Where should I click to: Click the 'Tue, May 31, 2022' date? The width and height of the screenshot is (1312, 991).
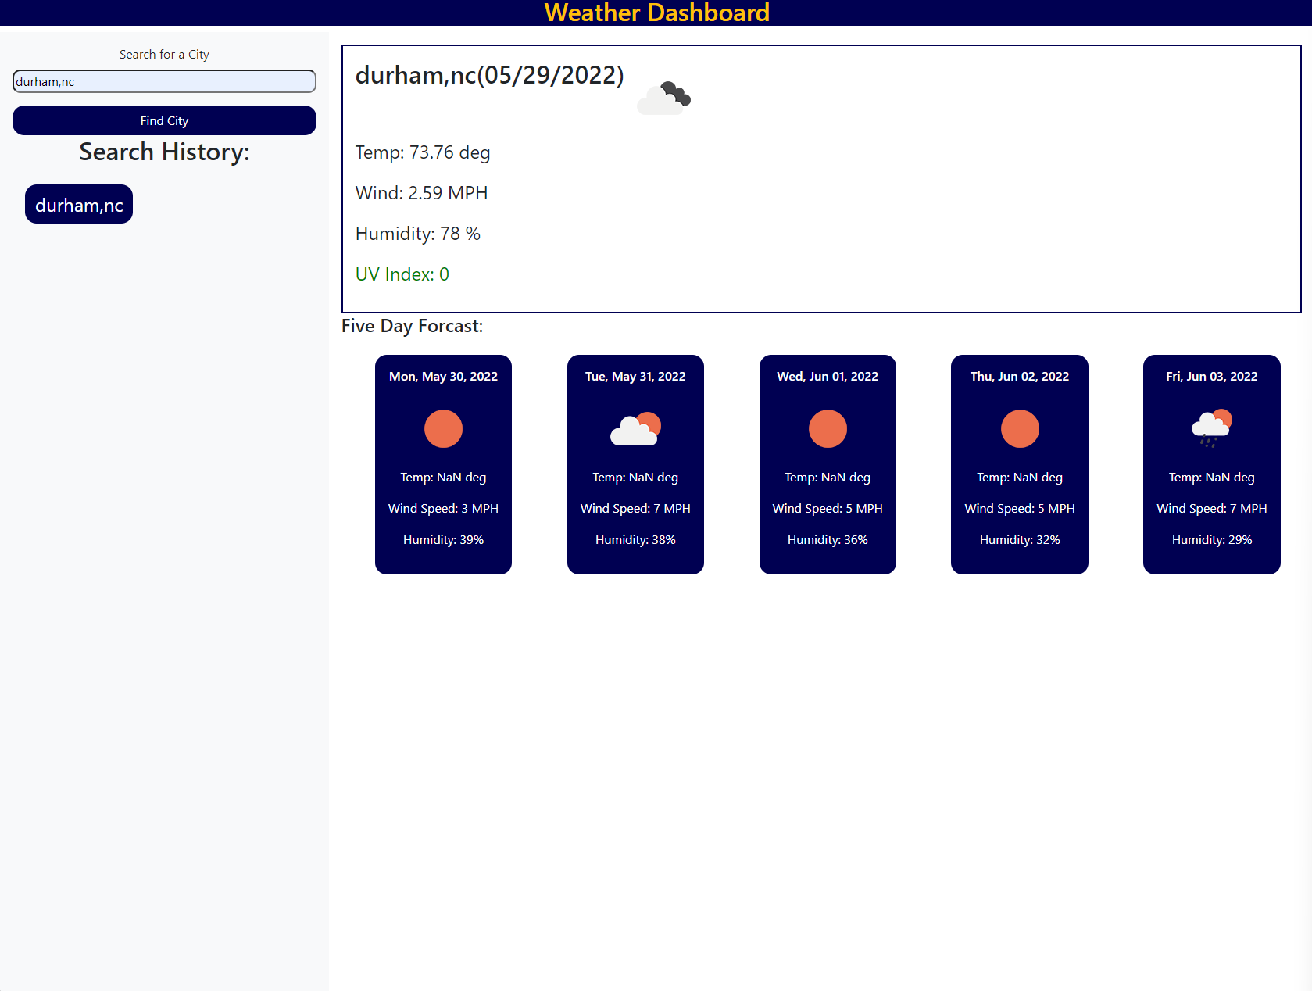tap(635, 376)
